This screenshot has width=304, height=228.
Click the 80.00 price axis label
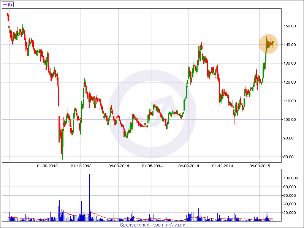290,157
